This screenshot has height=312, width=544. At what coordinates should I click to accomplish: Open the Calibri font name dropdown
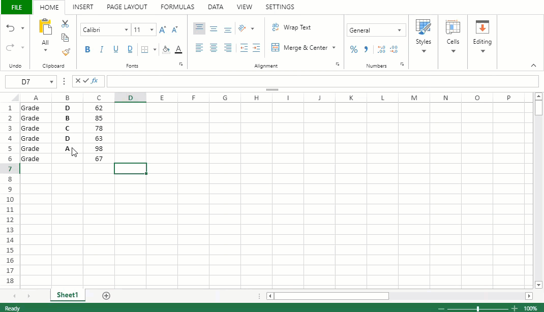[126, 30]
